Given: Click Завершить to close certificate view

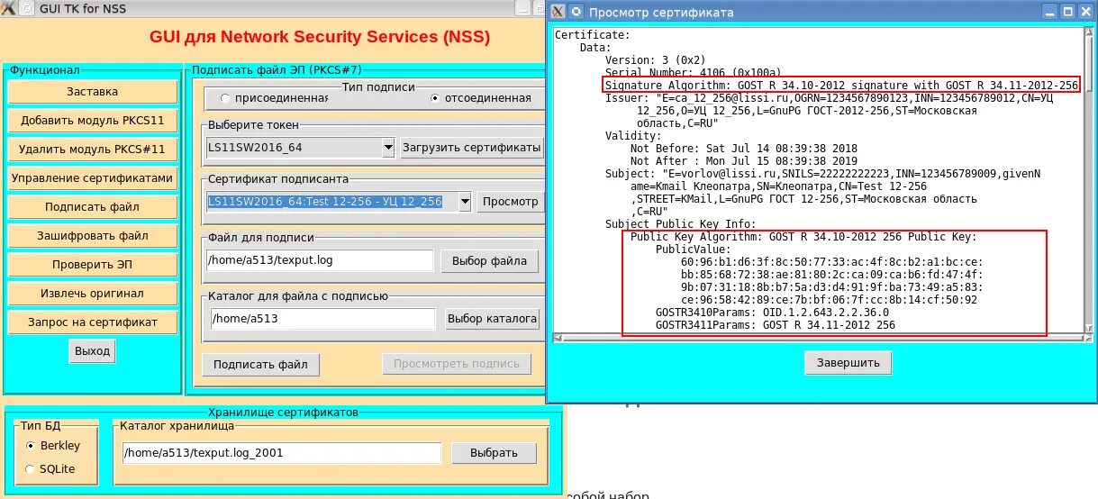Looking at the screenshot, I should [x=848, y=363].
